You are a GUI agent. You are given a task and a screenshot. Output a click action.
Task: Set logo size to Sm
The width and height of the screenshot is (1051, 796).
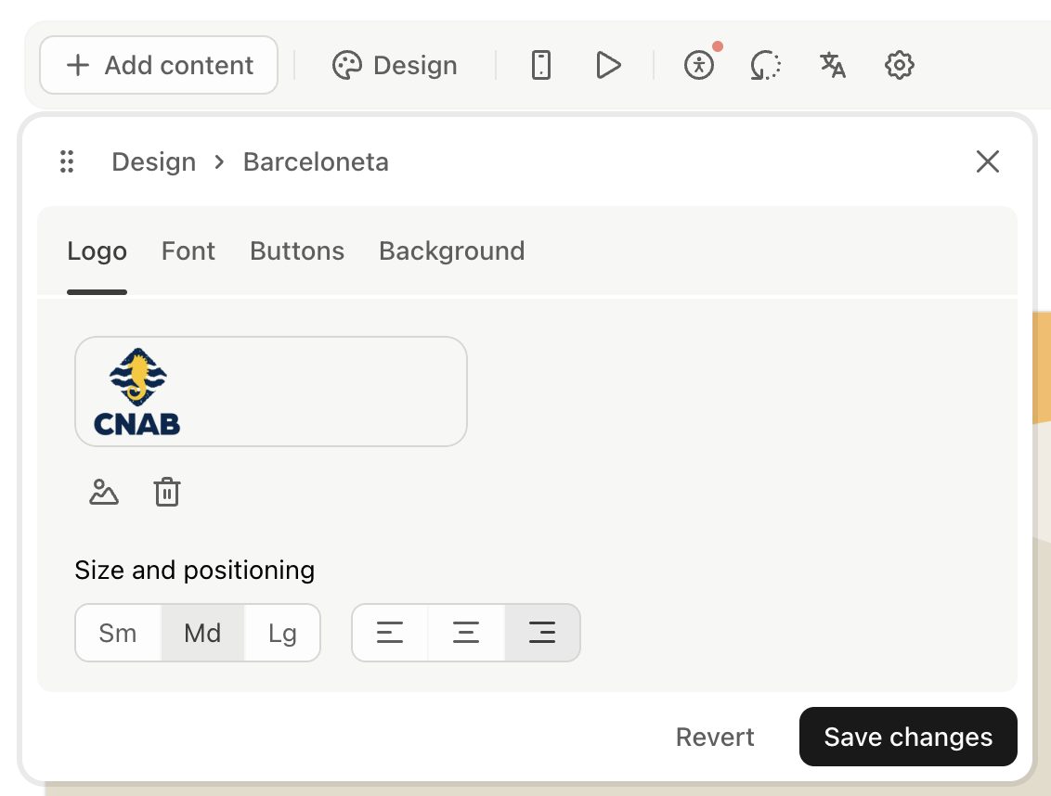[118, 633]
